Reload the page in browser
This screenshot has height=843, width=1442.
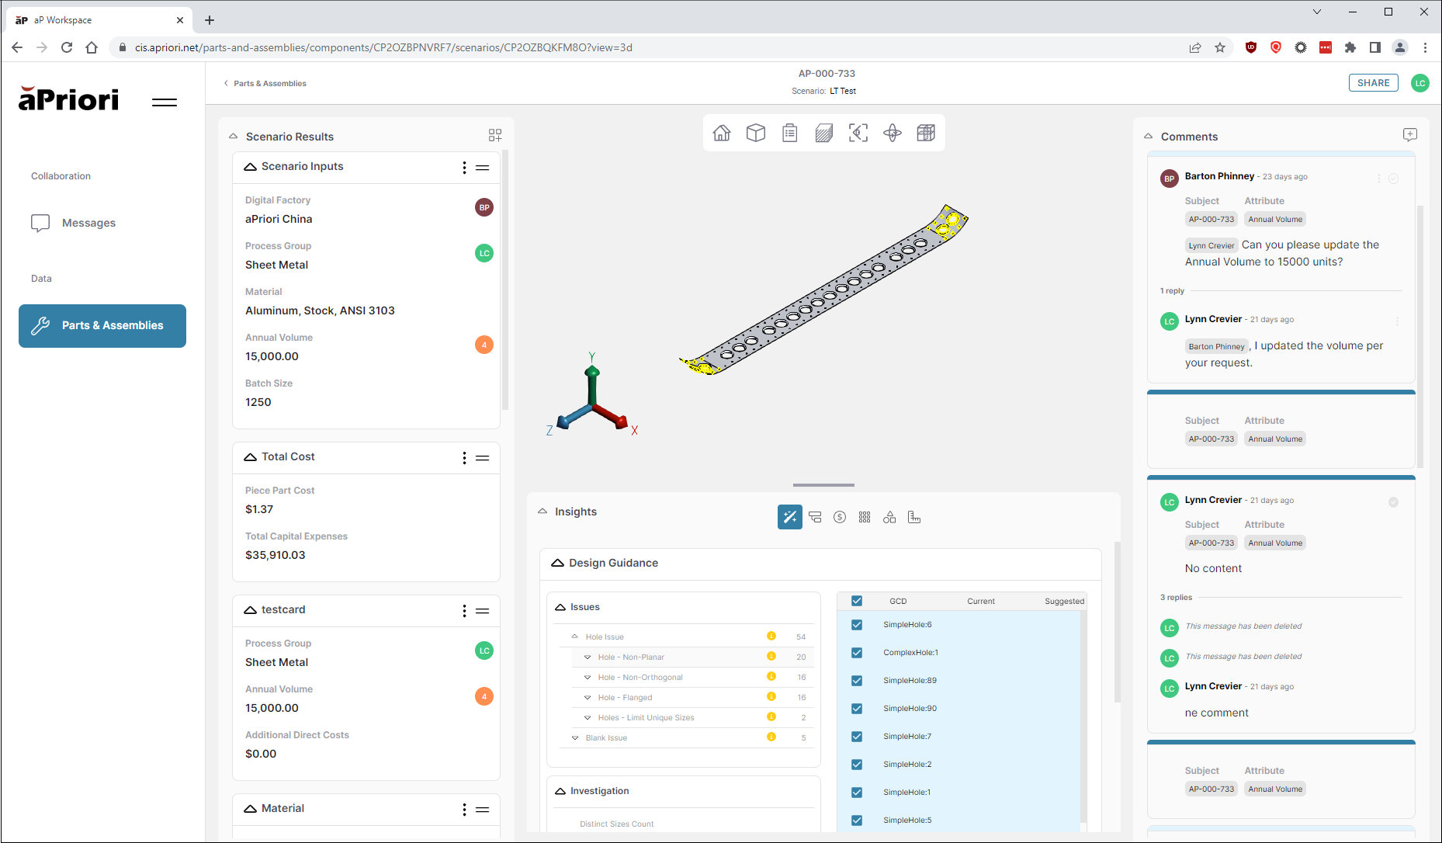click(x=67, y=47)
